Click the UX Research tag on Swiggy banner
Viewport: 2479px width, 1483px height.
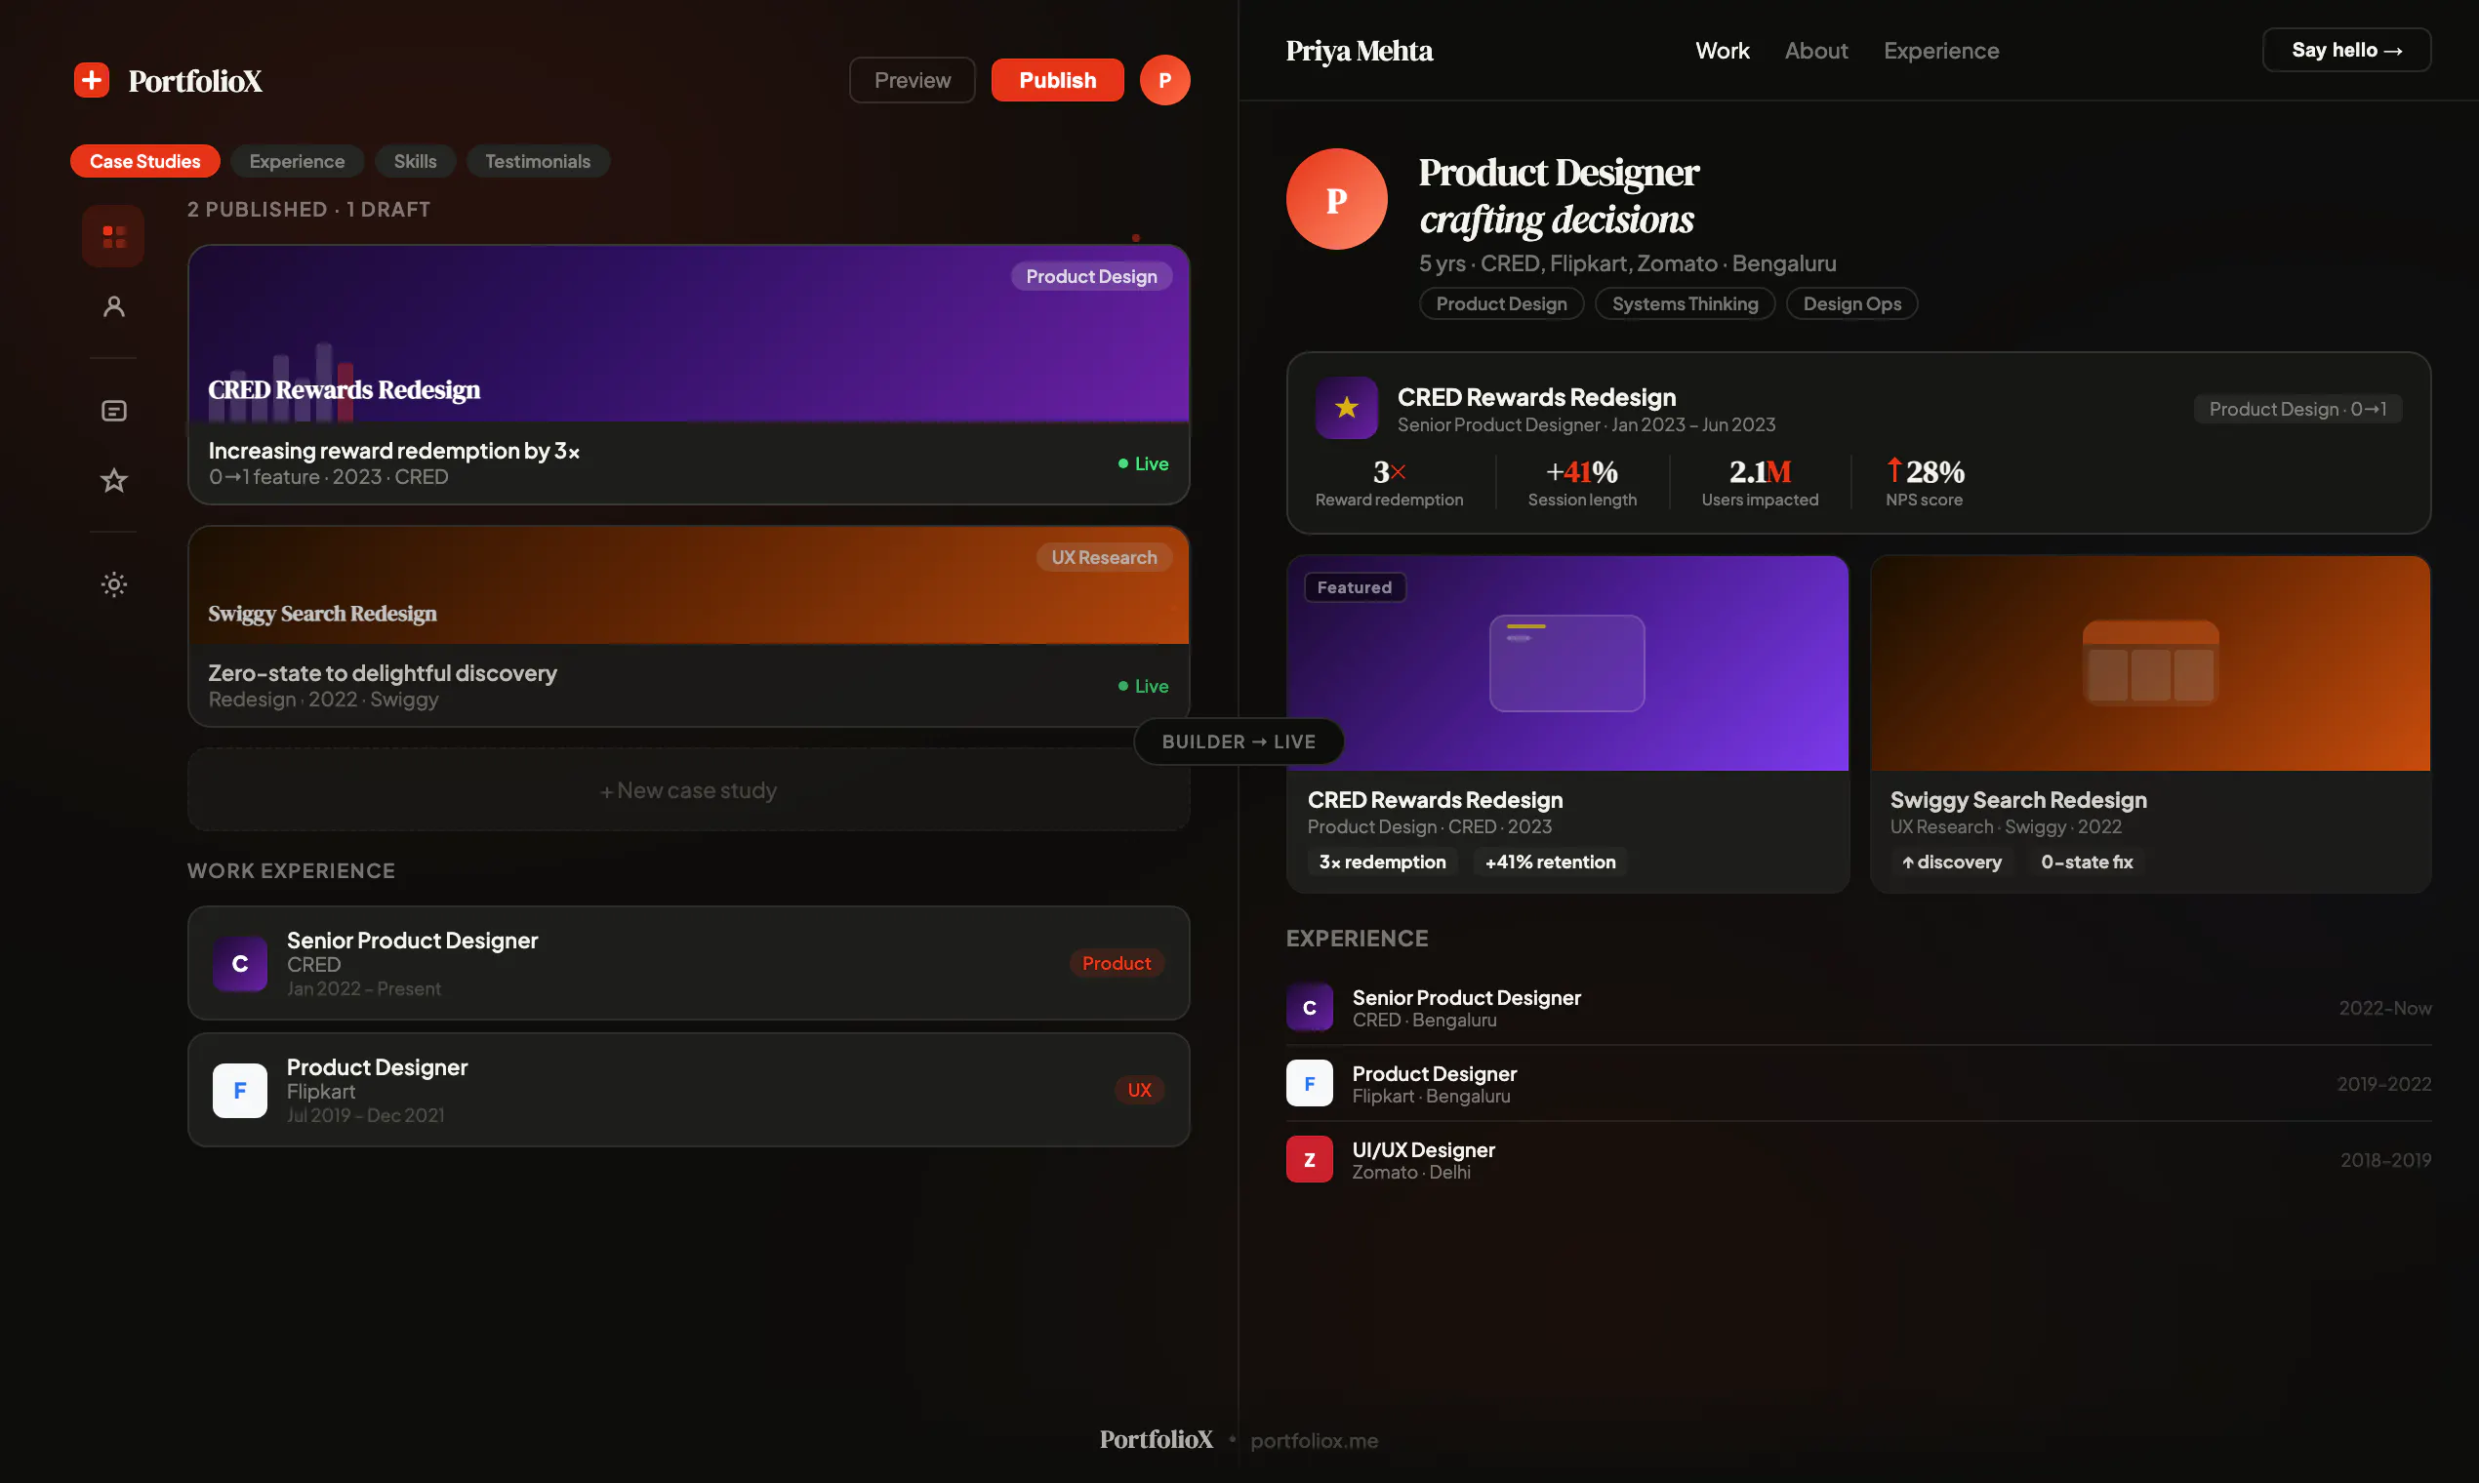(1104, 558)
